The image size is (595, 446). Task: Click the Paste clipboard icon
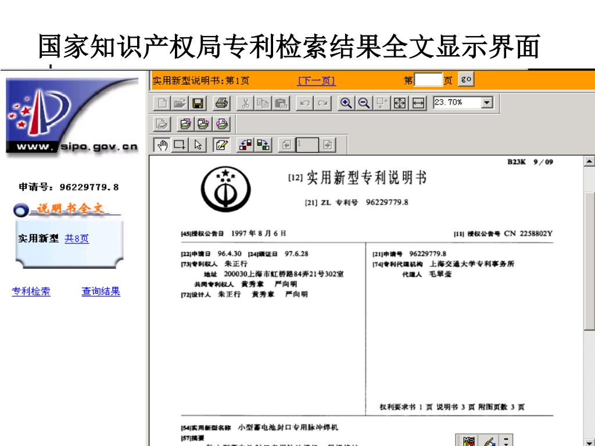(281, 103)
